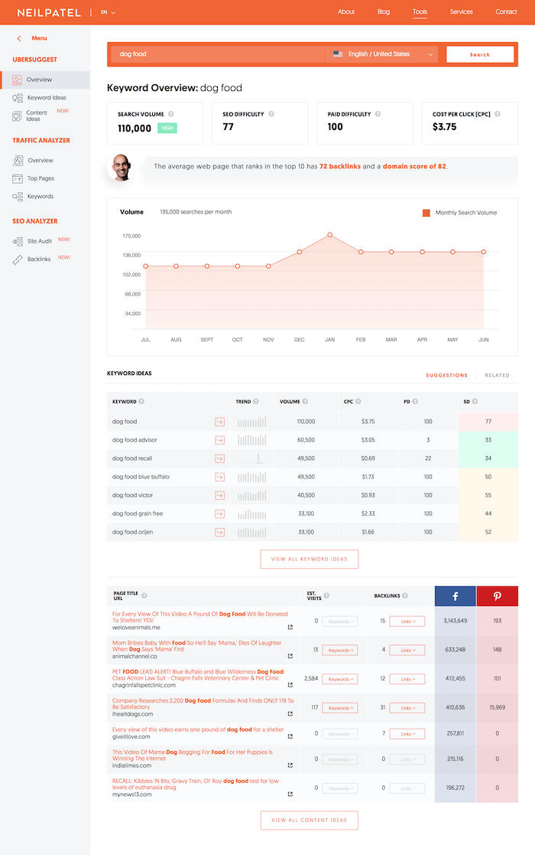535x855 pixels.
Task: Open the Tools menu in top navigation
Action: coord(420,12)
